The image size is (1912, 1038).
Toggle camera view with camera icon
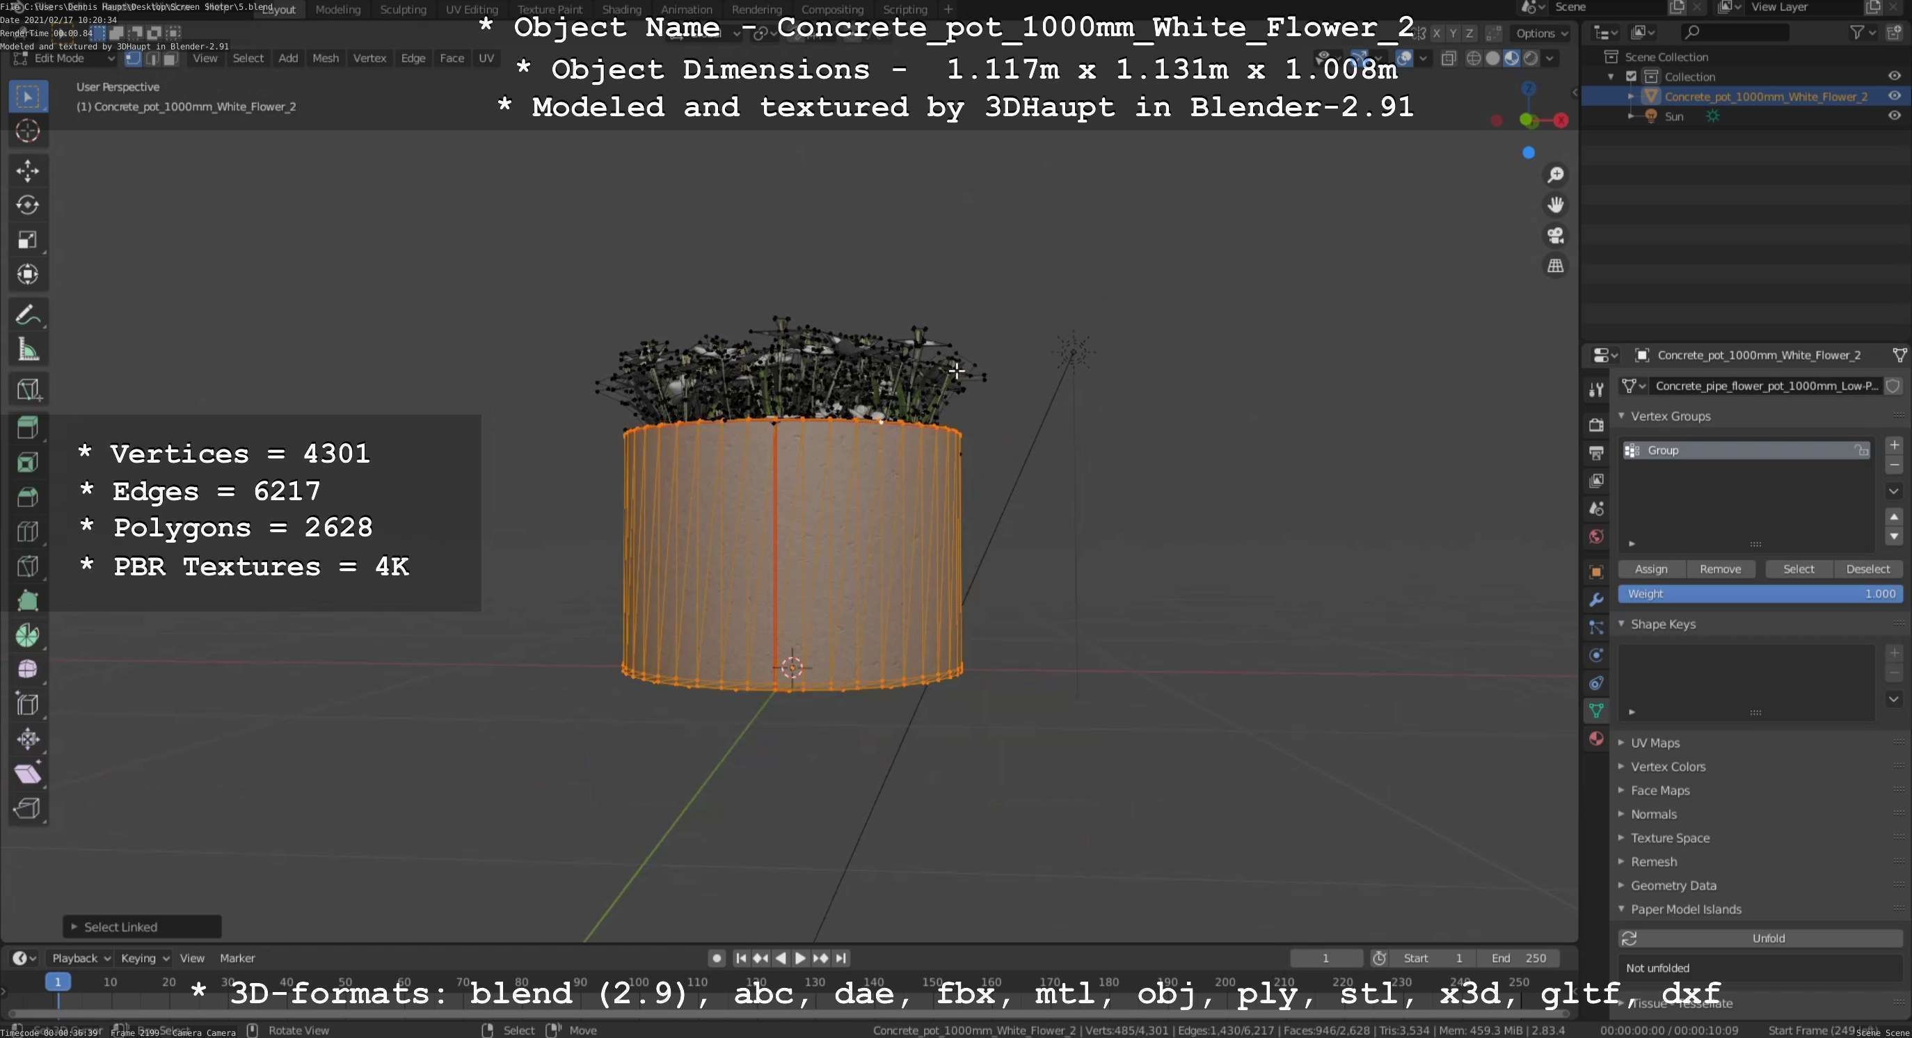coord(1556,235)
